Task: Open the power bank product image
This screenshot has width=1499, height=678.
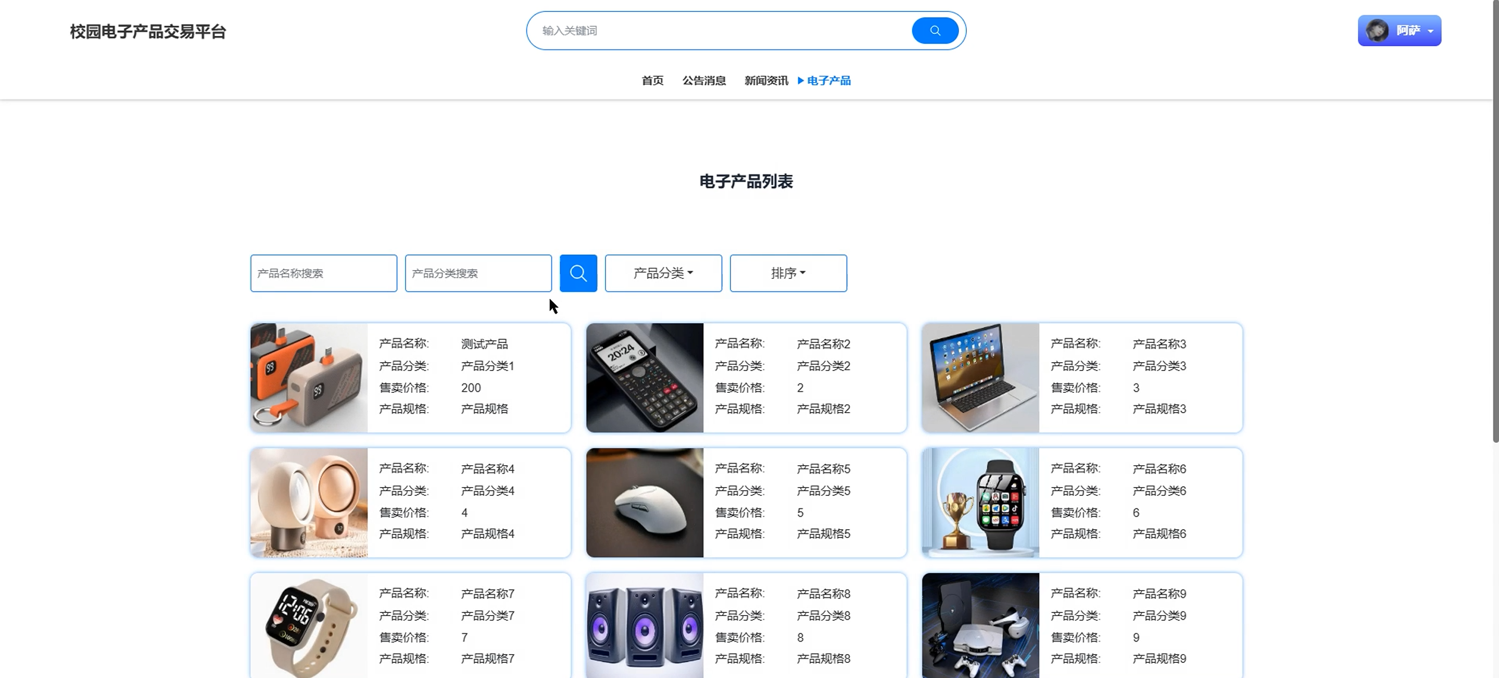Action: [309, 378]
